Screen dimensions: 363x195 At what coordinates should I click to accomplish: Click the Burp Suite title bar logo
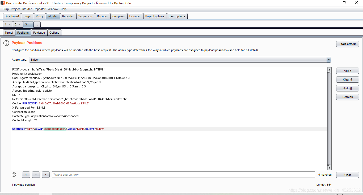tap(3, 3)
